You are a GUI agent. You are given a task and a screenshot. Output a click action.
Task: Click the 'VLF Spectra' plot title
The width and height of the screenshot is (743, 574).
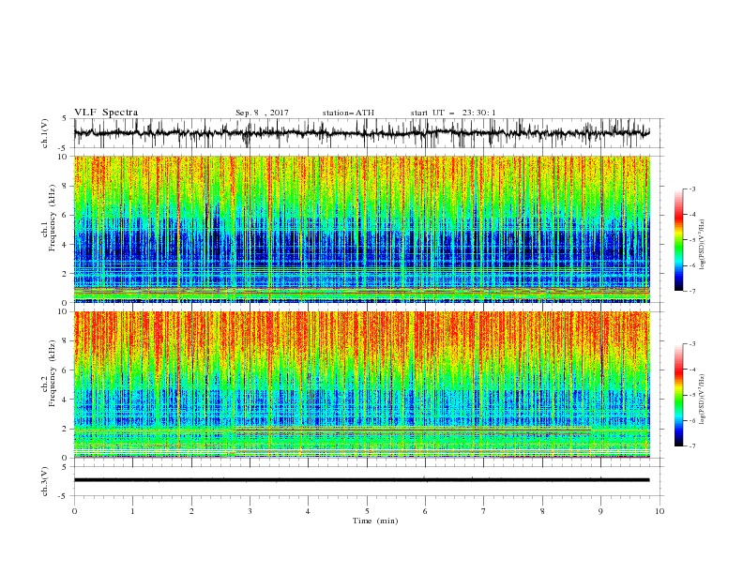coord(106,113)
